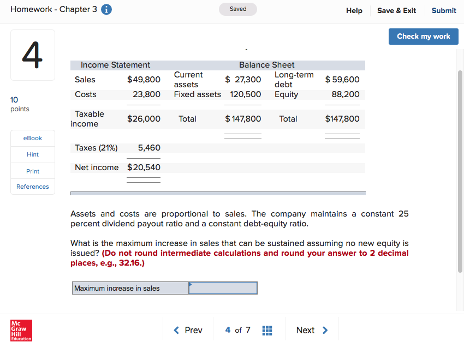Click the McGraw Hill Education logo
The image size is (464, 342).
tap(20, 330)
